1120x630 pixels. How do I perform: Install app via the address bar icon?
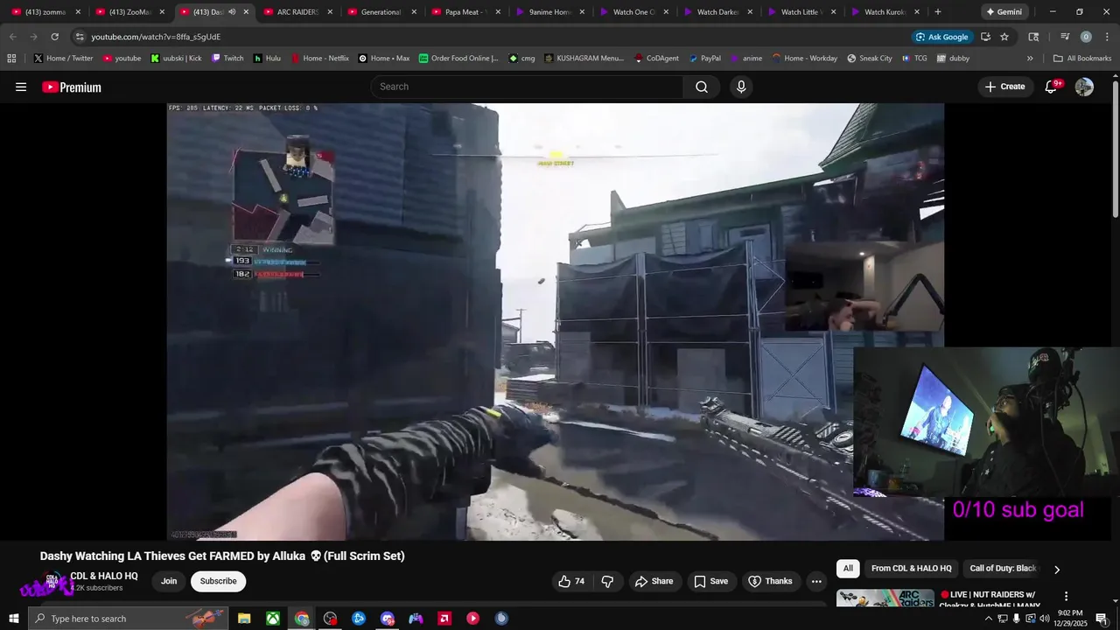[x=985, y=37]
